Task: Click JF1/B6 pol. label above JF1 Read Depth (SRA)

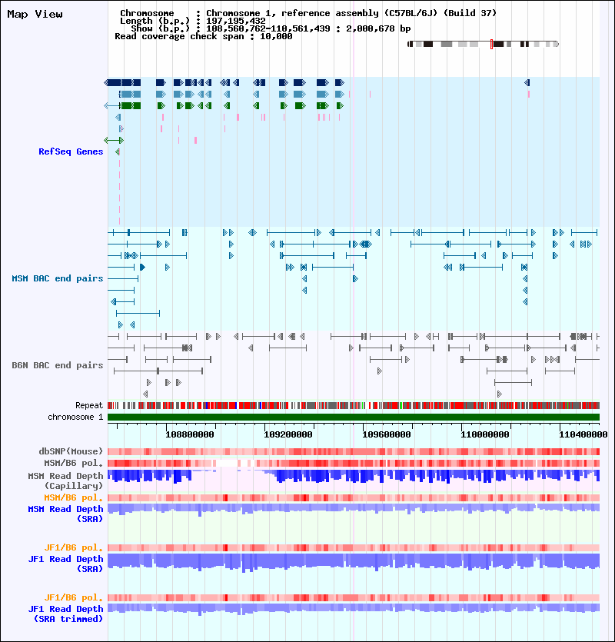Action: tap(74, 547)
